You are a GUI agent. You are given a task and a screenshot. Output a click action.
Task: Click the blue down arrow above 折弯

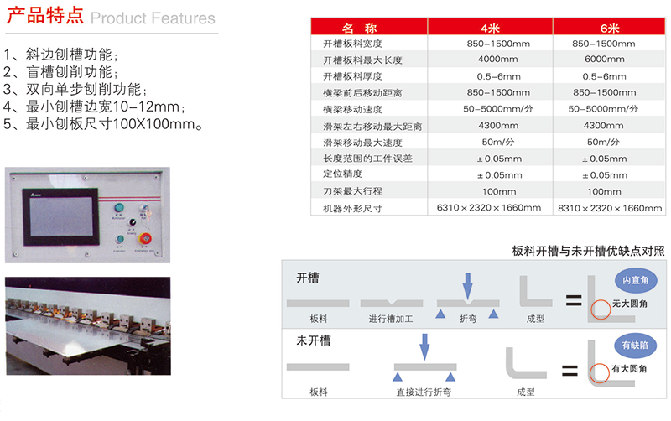tap(468, 286)
